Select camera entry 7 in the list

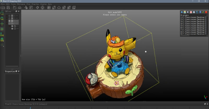(x=193, y=30)
